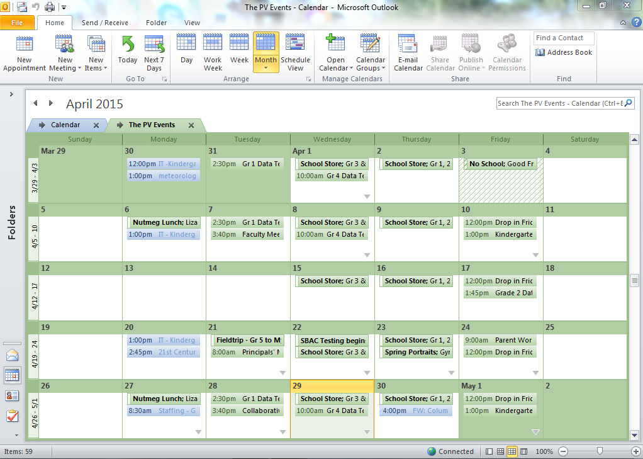Open the Calendar Groups menu
The image size is (643, 459).
click(371, 54)
